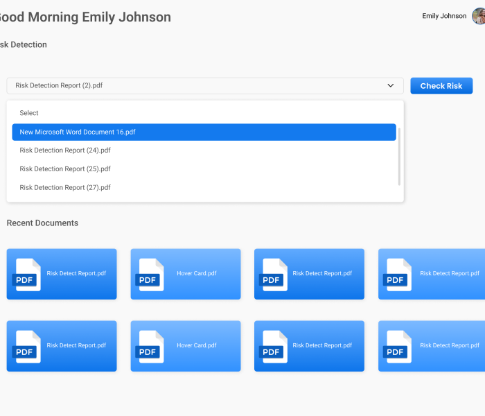Image resolution: width=485 pixels, height=416 pixels.
Task: Pick Risk Detection Report (24).pdf from list
Action: (65, 150)
